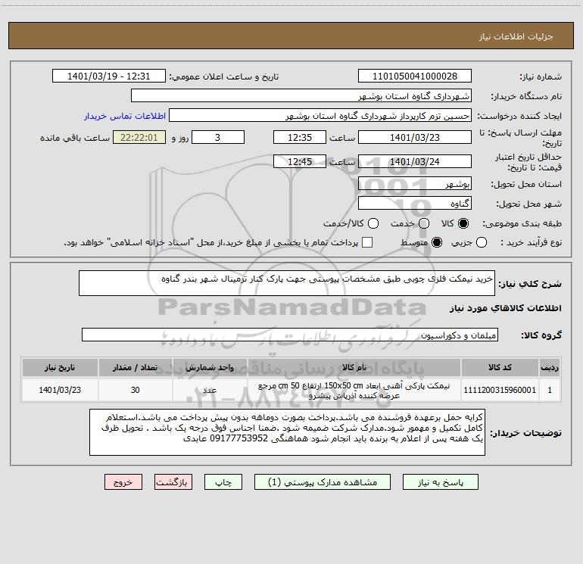Click the واحد شمارش column header

point(210,368)
